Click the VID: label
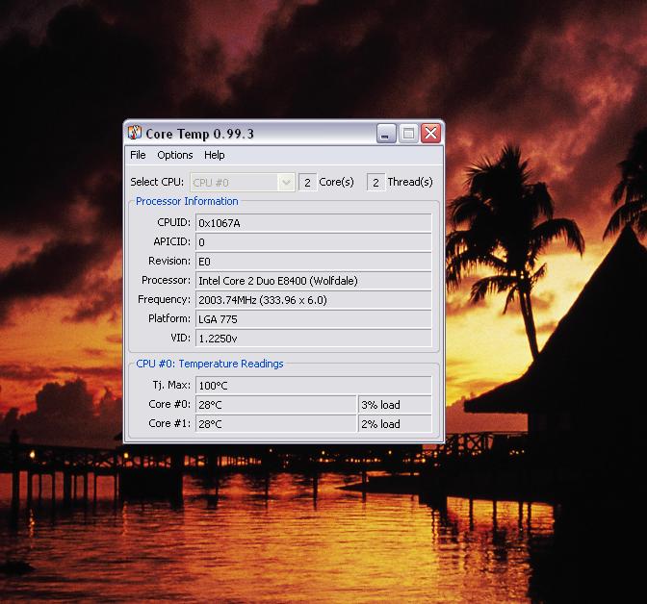Viewport: 647px width, 604px height. point(181,338)
